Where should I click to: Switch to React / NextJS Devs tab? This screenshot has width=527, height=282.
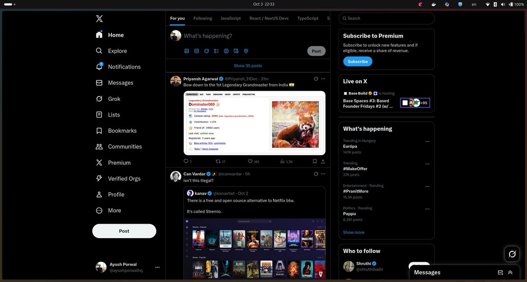click(x=269, y=18)
